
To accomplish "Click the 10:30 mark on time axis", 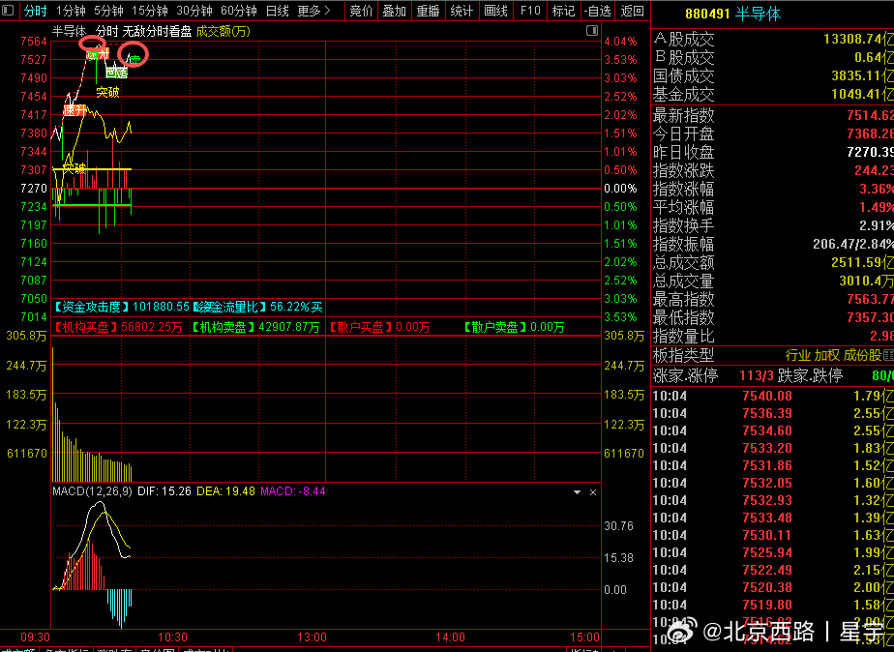I will point(173,637).
